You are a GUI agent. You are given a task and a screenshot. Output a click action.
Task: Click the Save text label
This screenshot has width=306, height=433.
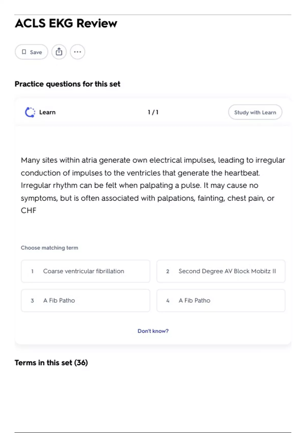click(x=36, y=52)
